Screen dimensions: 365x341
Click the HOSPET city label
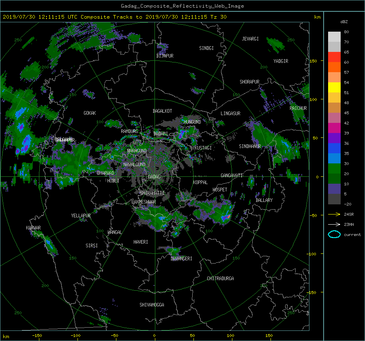click(x=220, y=190)
